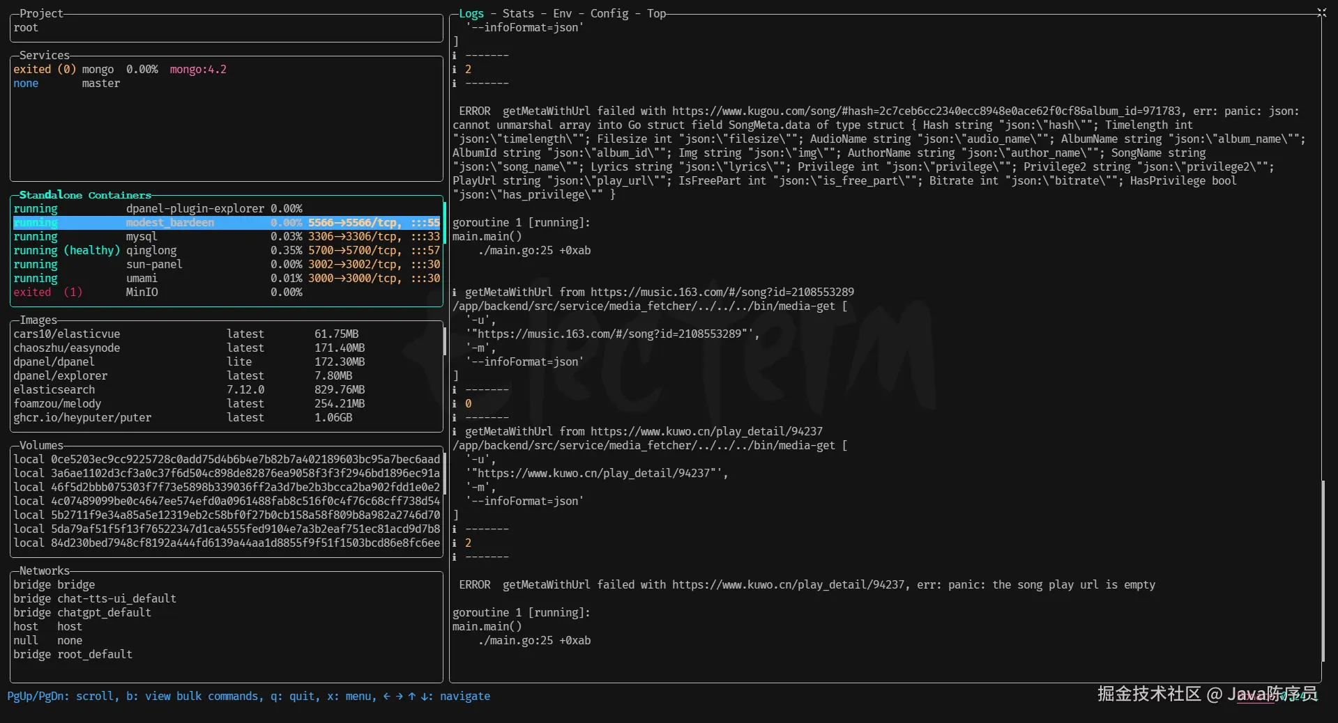Select the elasticsearch 7.12.0 image
This screenshot has width=1338, height=723.
coord(227,390)
